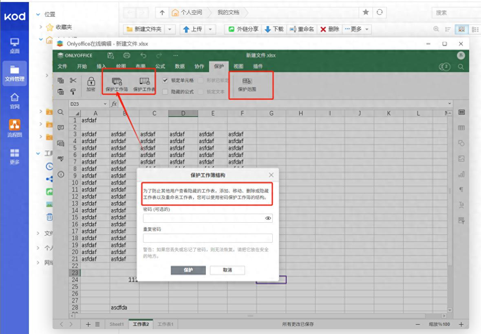The width and height of the screenshot is (481, 334).
Task: Open the 更多 dropdown in Kod toolbar
Action: pos(356,29)
